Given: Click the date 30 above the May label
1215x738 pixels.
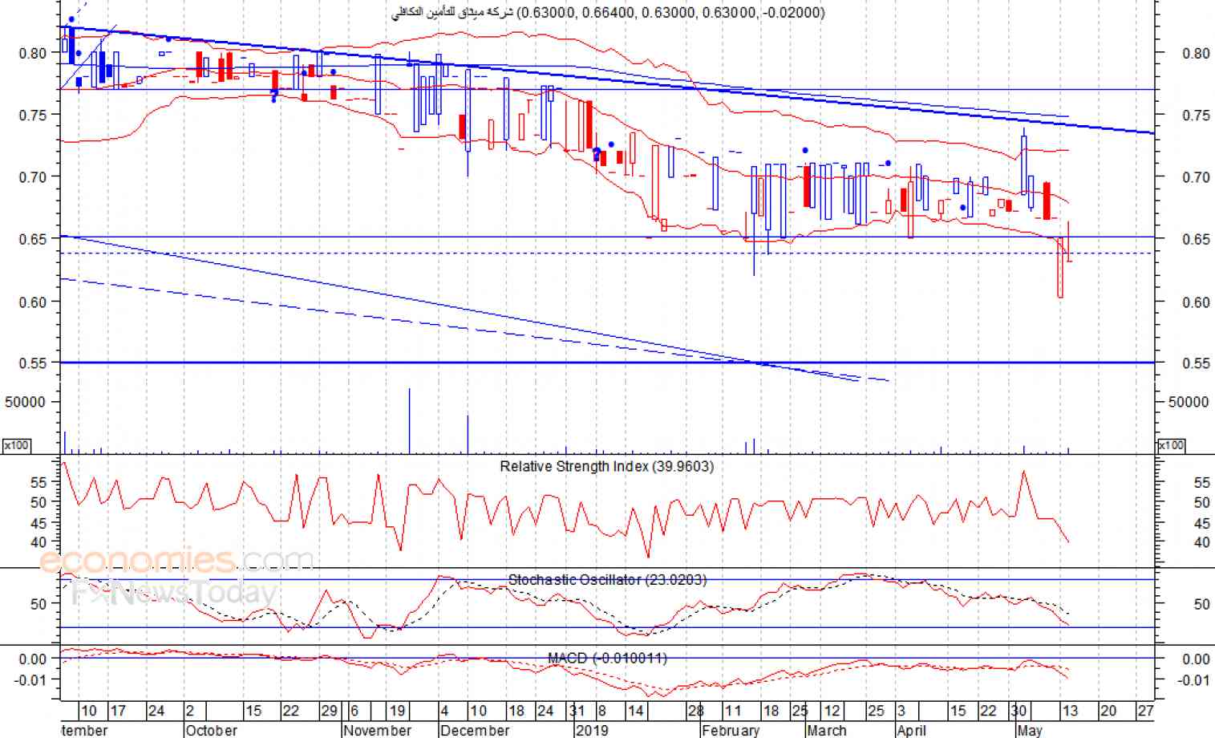Looking at the screenshot, I should (x=1019, y=711).
